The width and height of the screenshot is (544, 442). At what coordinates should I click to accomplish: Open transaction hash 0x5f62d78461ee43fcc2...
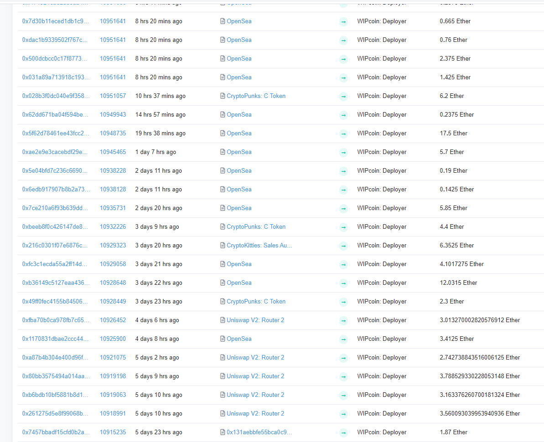tap(56, 134)
